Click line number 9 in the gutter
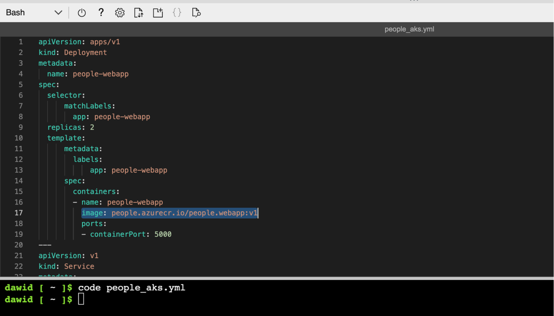Screen dimensions: 554x316 (x=20, y=127)
